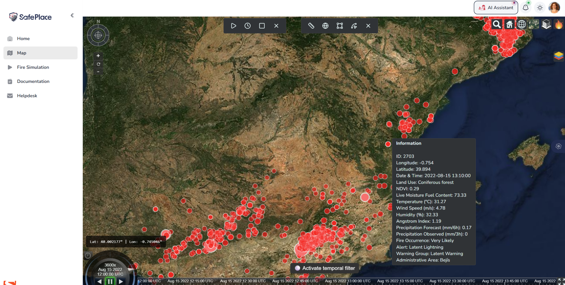Select the ruler measurement tool

311,26
